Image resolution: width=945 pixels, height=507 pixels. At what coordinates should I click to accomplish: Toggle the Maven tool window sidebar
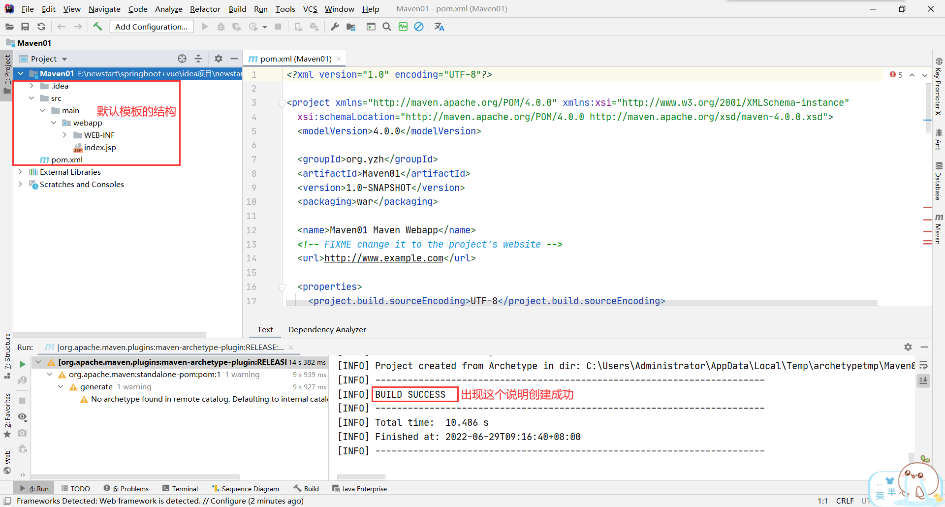[938, 229]
